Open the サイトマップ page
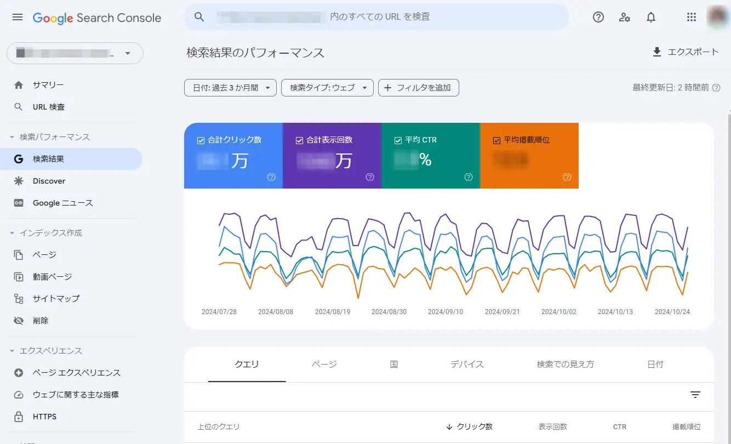This screenshot has width=731, height=444. click(x=56, y=299)
